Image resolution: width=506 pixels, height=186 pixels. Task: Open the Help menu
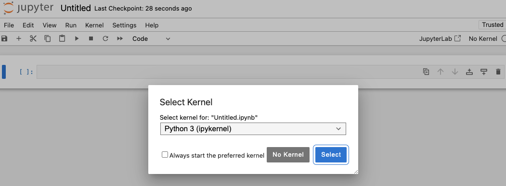(x=152, y=25)
